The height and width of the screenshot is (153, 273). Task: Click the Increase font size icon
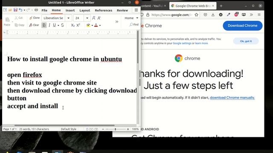(94, 18)
